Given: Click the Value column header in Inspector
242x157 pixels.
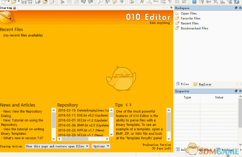Looking at the screenshot, I should [219, 97].
